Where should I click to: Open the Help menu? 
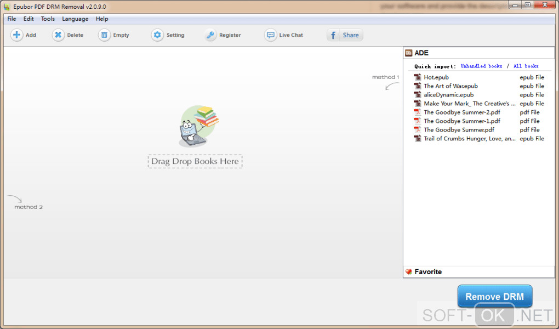tap(102, 19)
